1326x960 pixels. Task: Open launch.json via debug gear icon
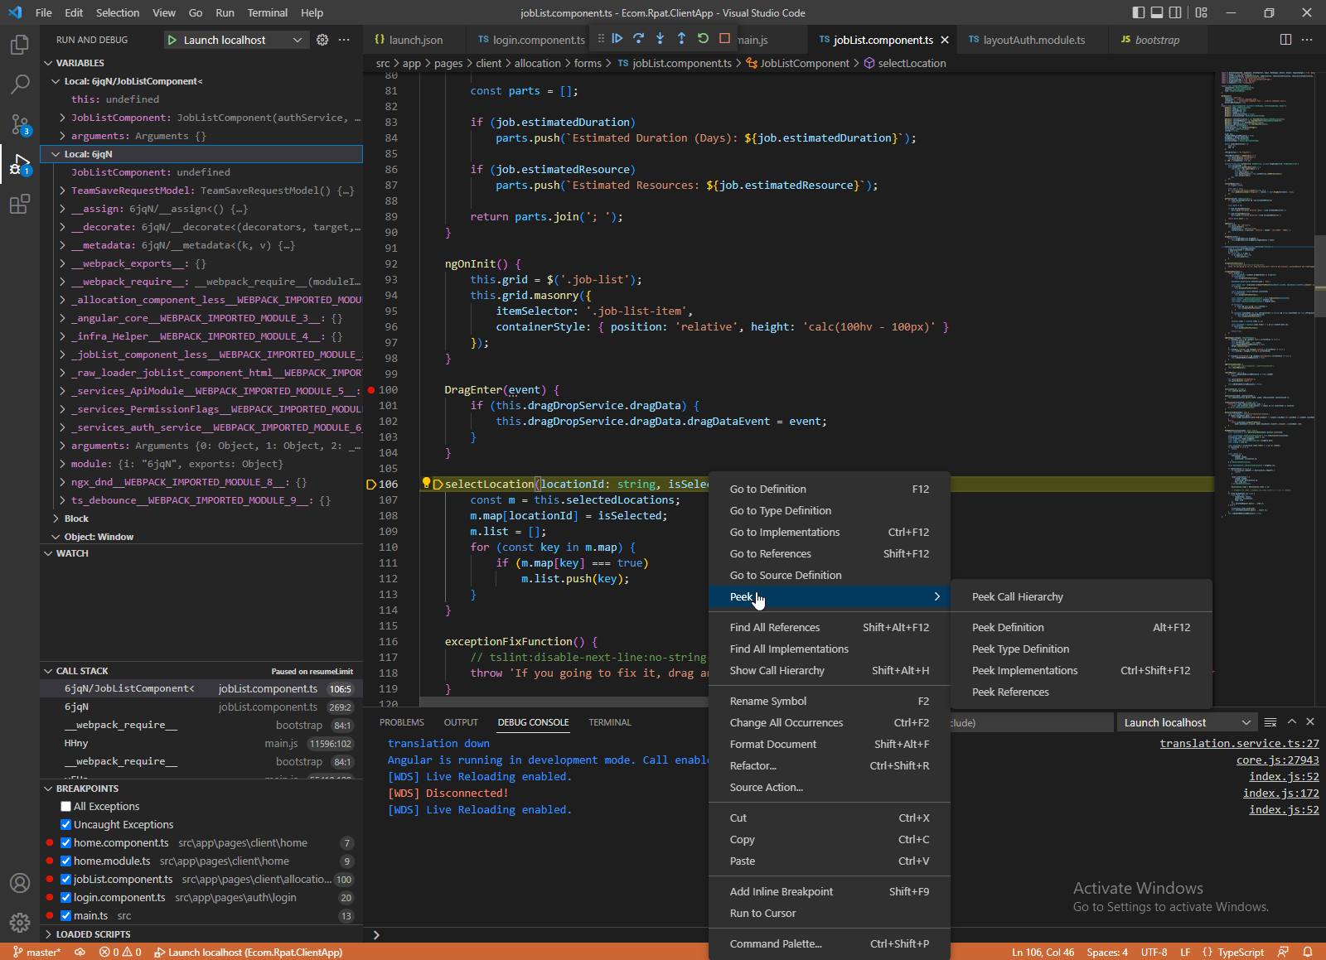[x=322, y=40]
